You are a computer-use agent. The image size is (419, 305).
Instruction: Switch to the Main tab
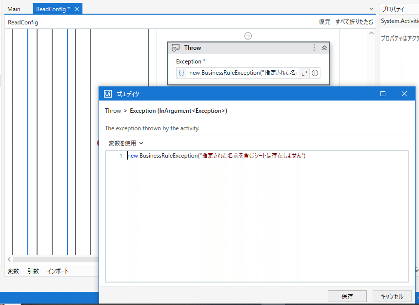tap(14, 9)
